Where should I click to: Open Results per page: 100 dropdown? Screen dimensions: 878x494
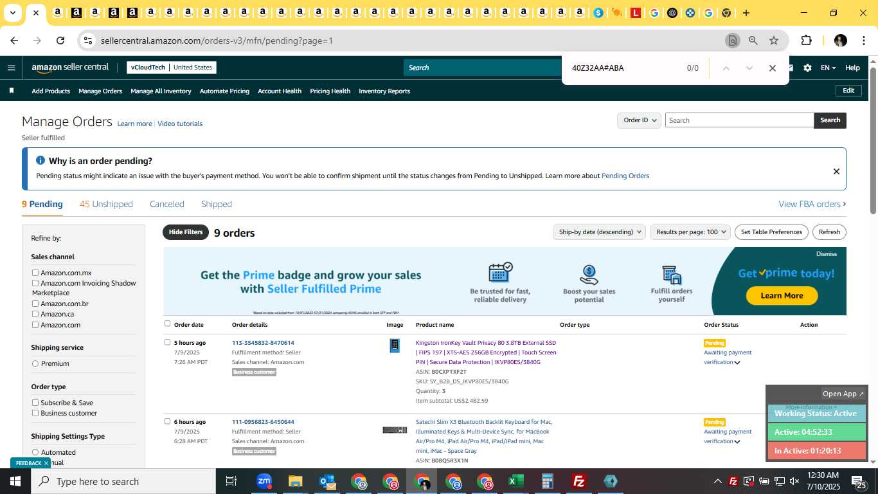(690, 232)
